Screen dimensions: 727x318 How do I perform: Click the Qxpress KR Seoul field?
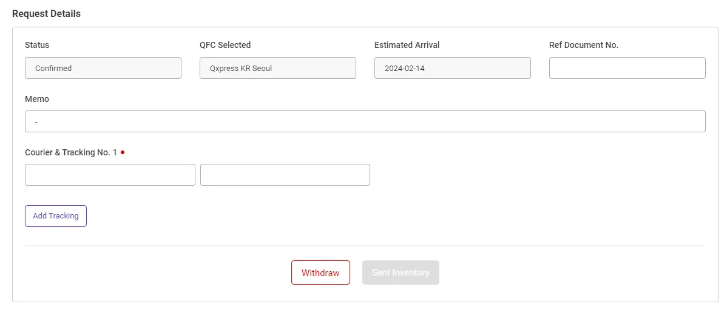[277, 68]
